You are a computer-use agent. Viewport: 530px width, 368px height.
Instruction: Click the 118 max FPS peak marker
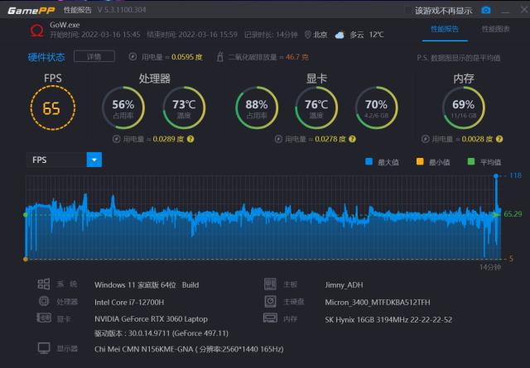pyautogui.click(x=496, y=176)
